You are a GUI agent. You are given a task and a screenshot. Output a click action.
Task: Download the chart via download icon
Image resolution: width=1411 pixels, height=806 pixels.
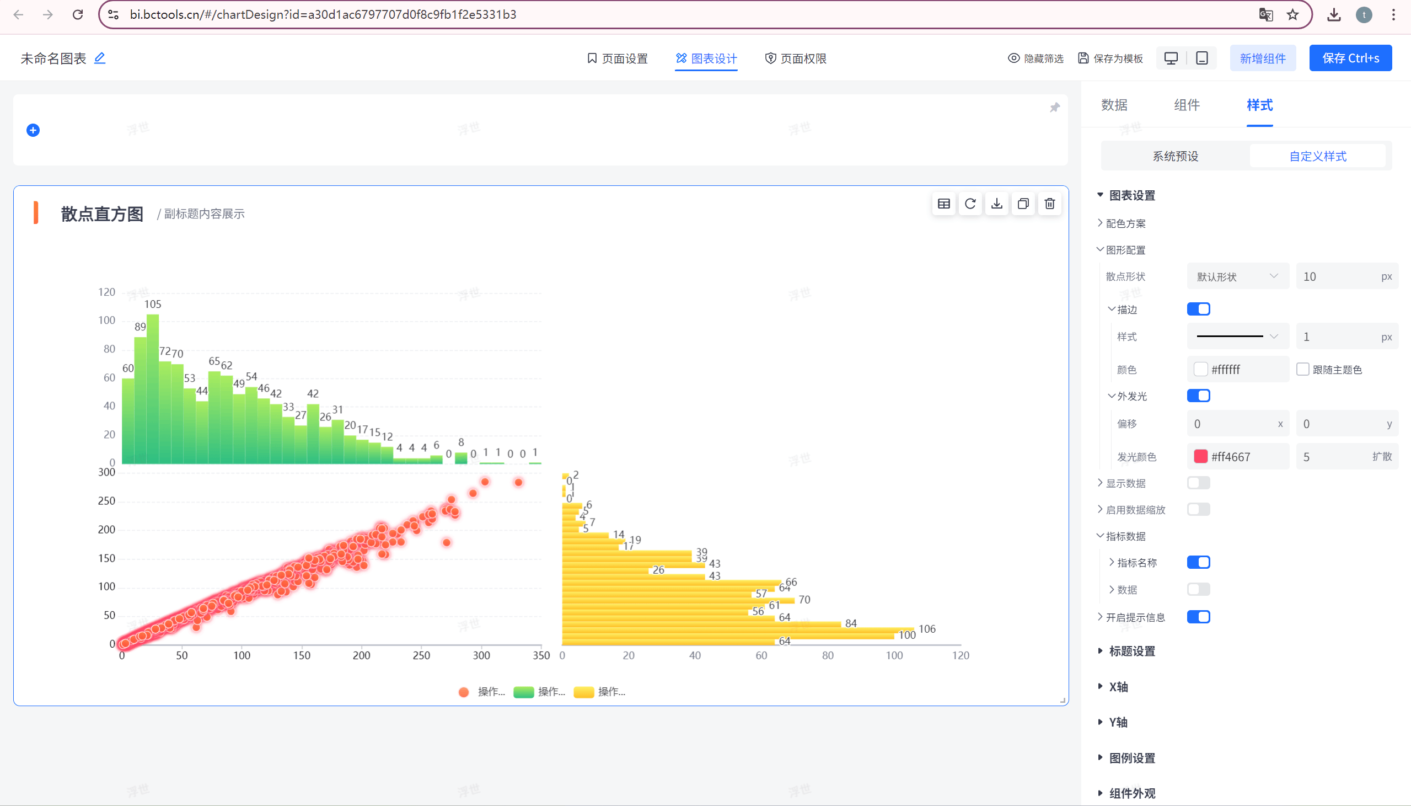997,204
